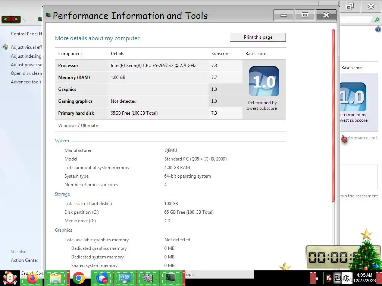382x286 pixels.
Task: Click the Number of processor cores label
Action: coord(91,185)
